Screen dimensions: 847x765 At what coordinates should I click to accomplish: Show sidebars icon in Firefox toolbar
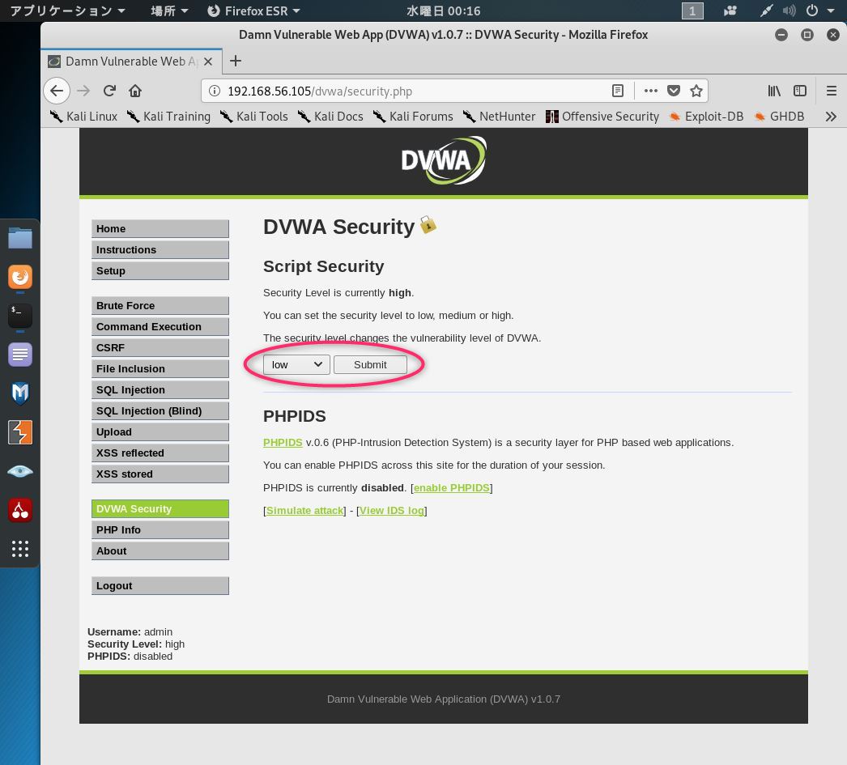[x=800, y=91]
